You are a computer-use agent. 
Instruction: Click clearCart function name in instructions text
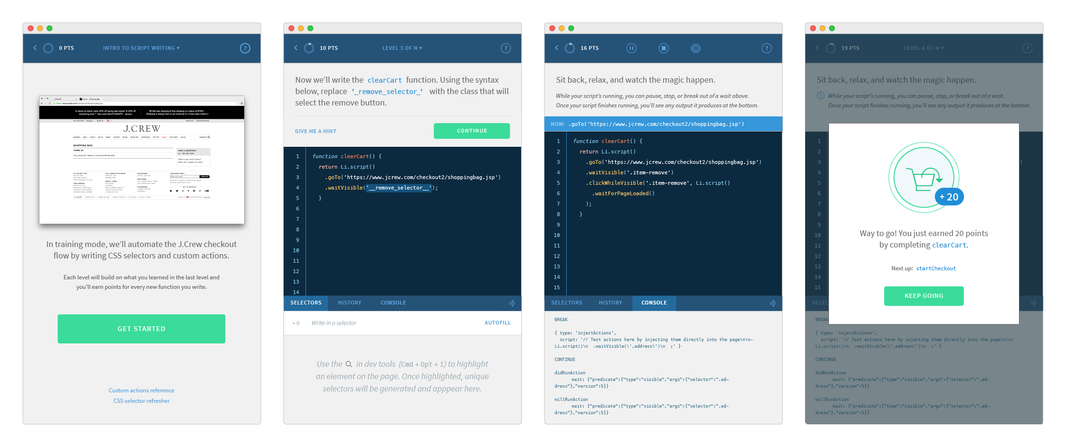coord(385,80)
